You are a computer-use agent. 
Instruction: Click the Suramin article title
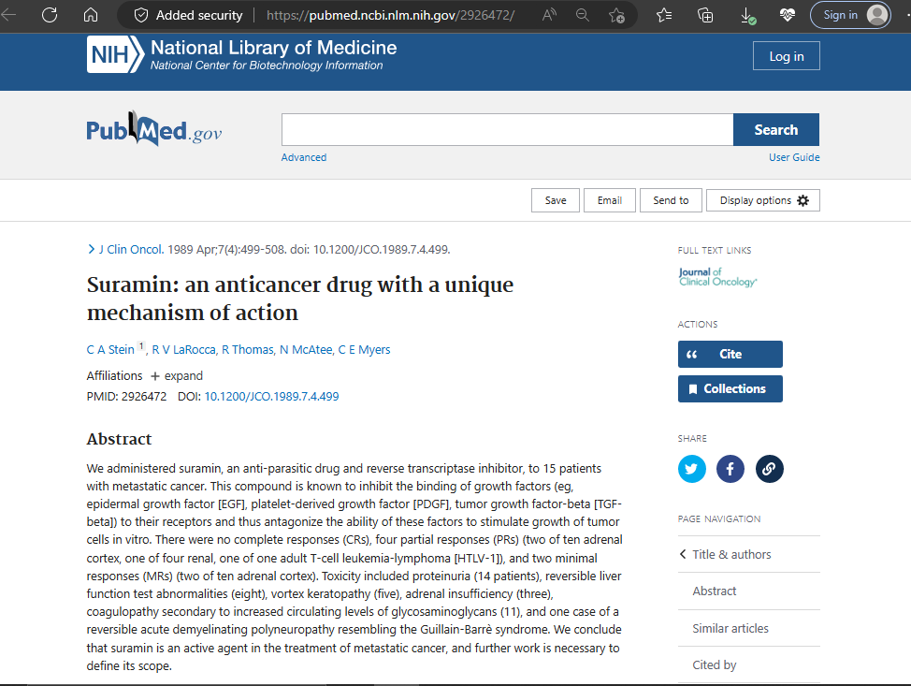[300, 299]
